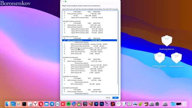Open the black red-N app in dock
The width and height of the screenshot is (192, 108).
(x=113, y=104)
